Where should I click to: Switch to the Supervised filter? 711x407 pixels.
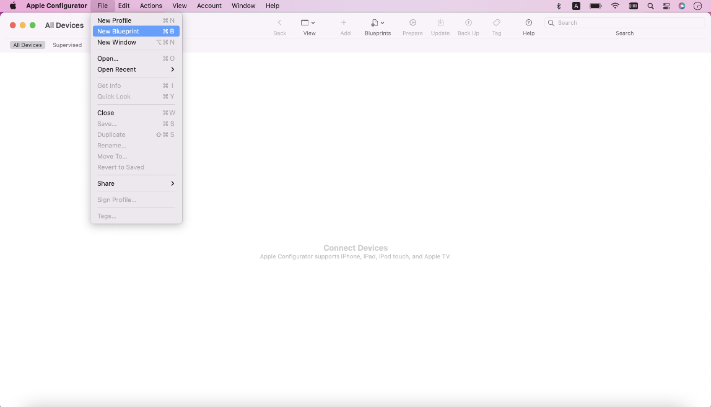pos(67,45)
